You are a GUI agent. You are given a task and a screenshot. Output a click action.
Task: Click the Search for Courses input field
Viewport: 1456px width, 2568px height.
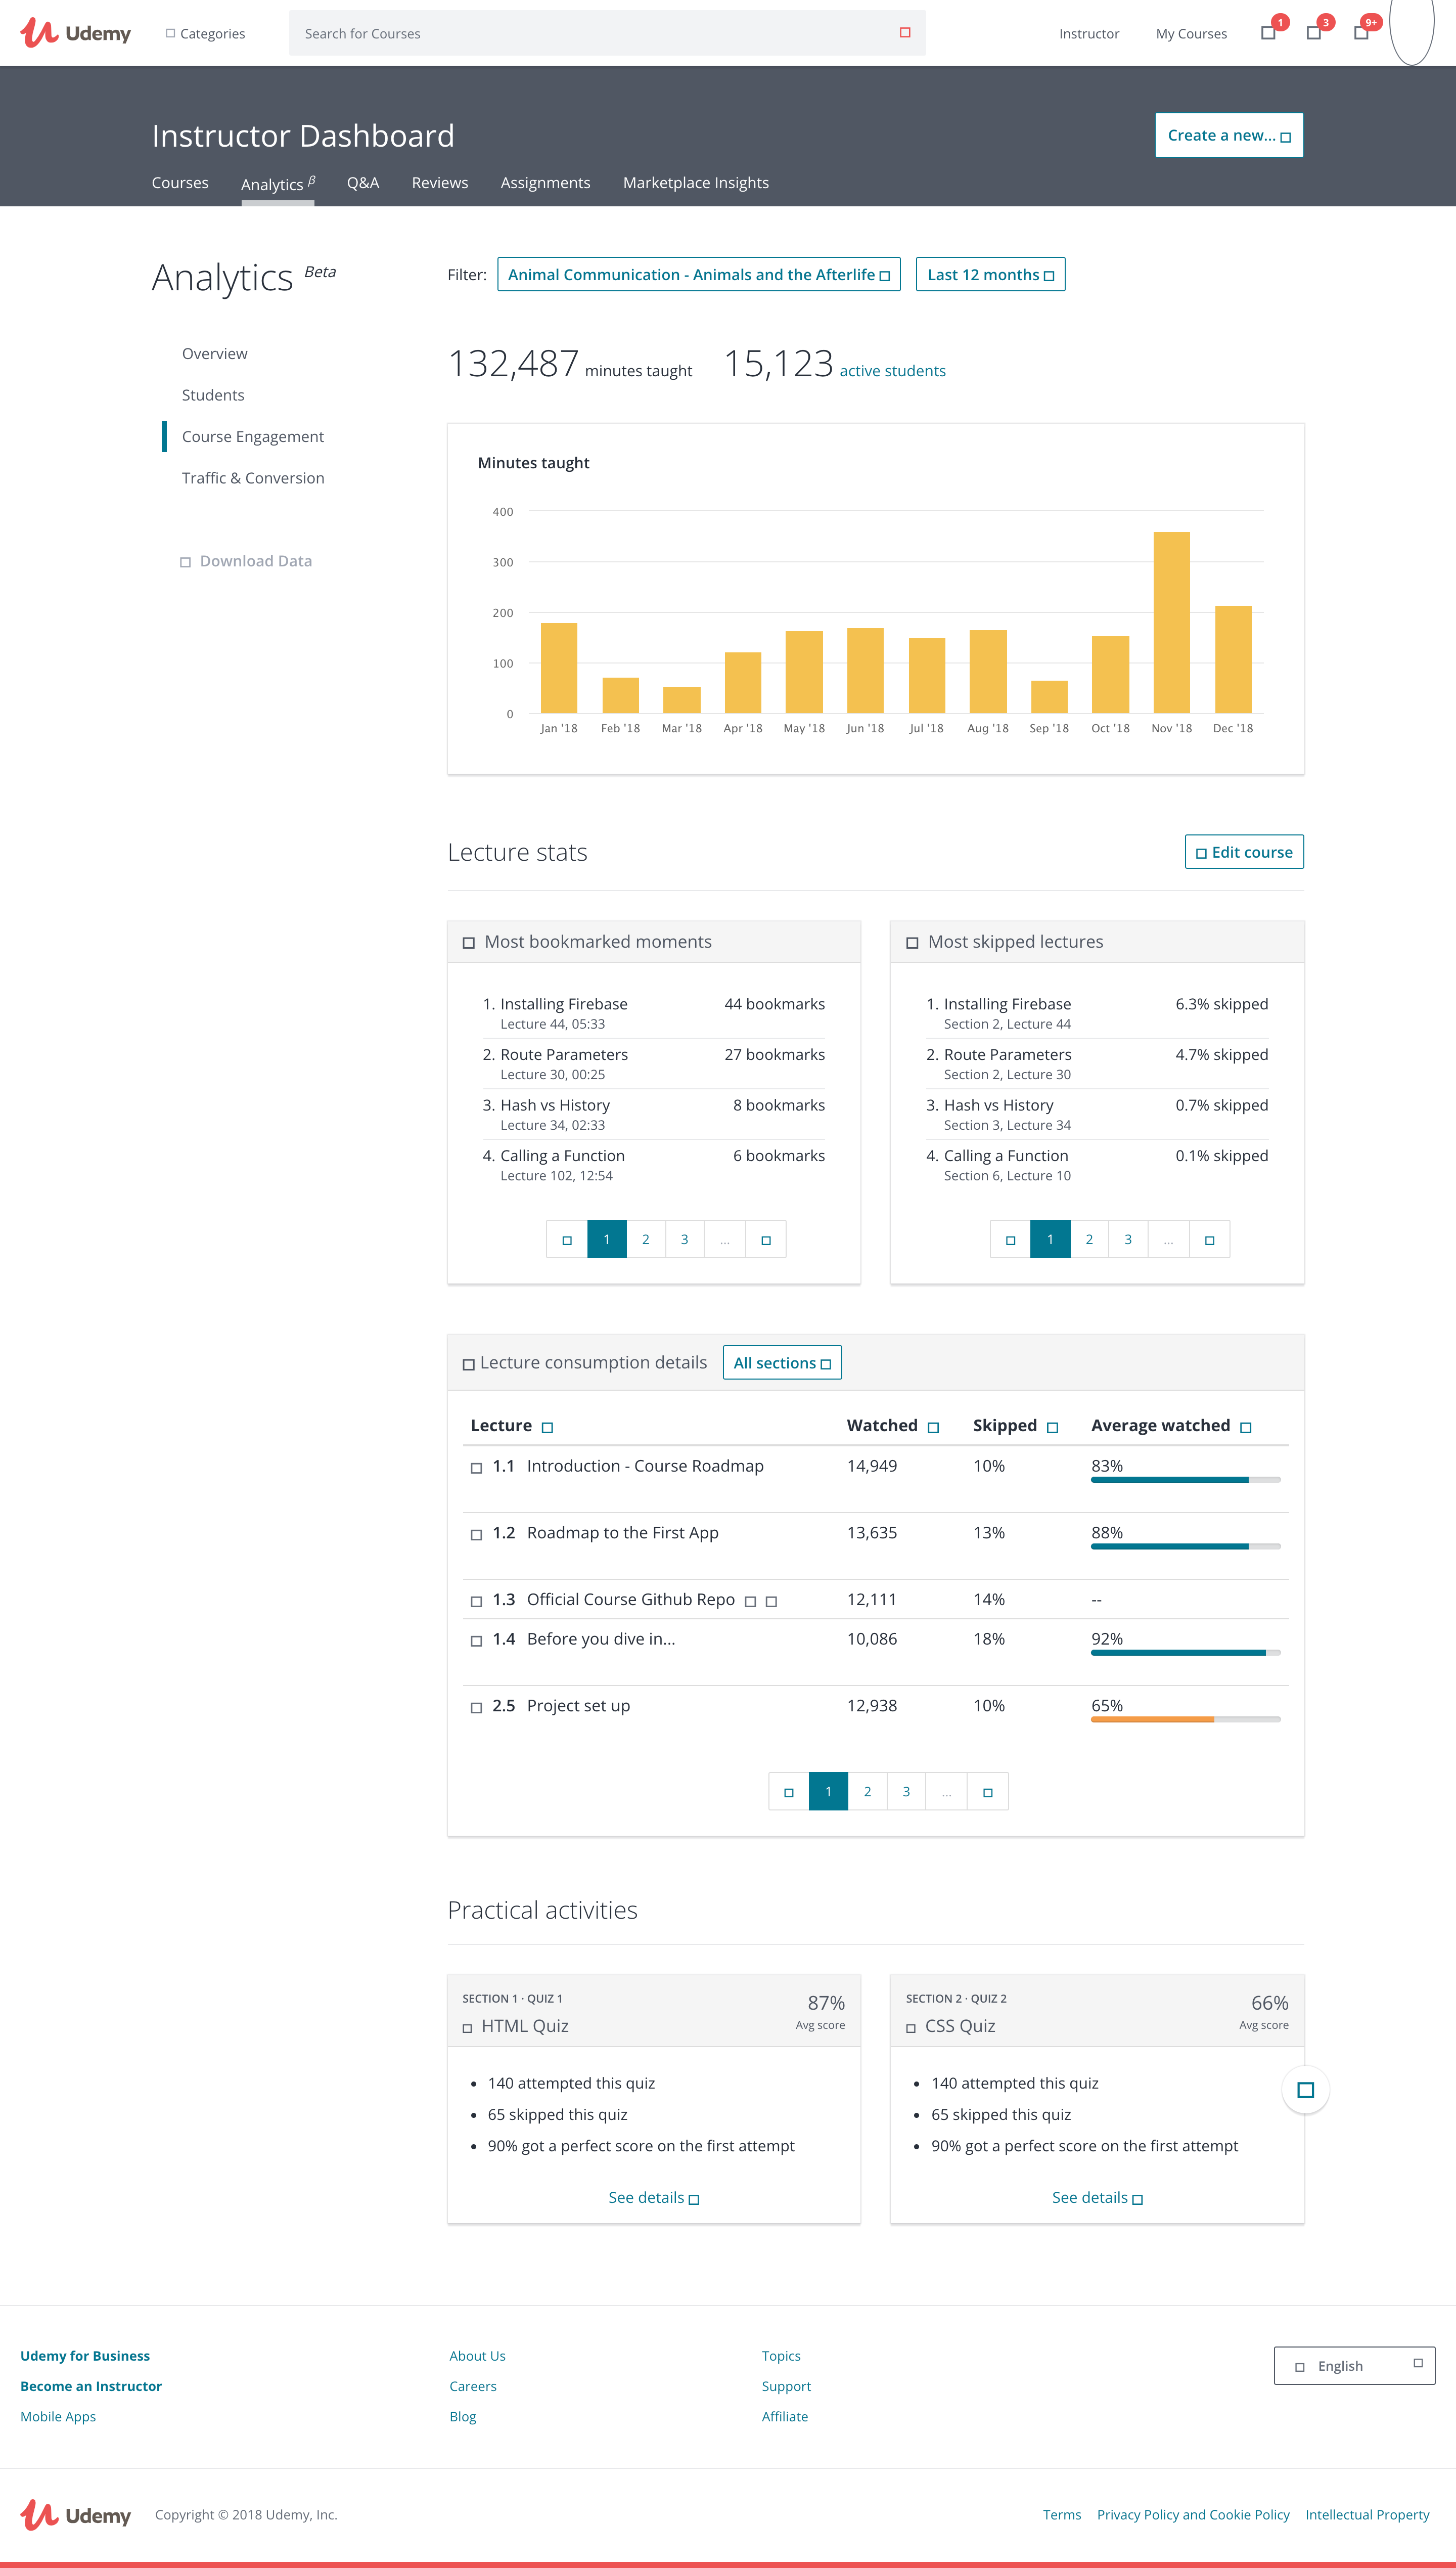pos(607,33)
